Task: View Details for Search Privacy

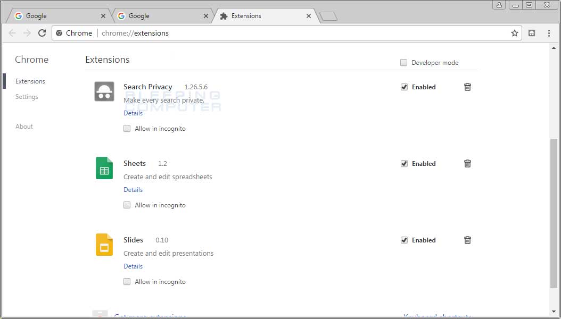Action: click(133, 113)
